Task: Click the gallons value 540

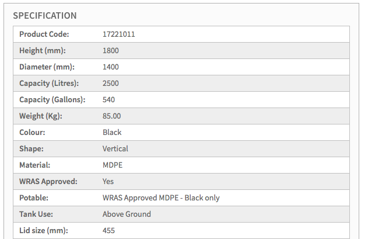Action: [x=109, y=100]
